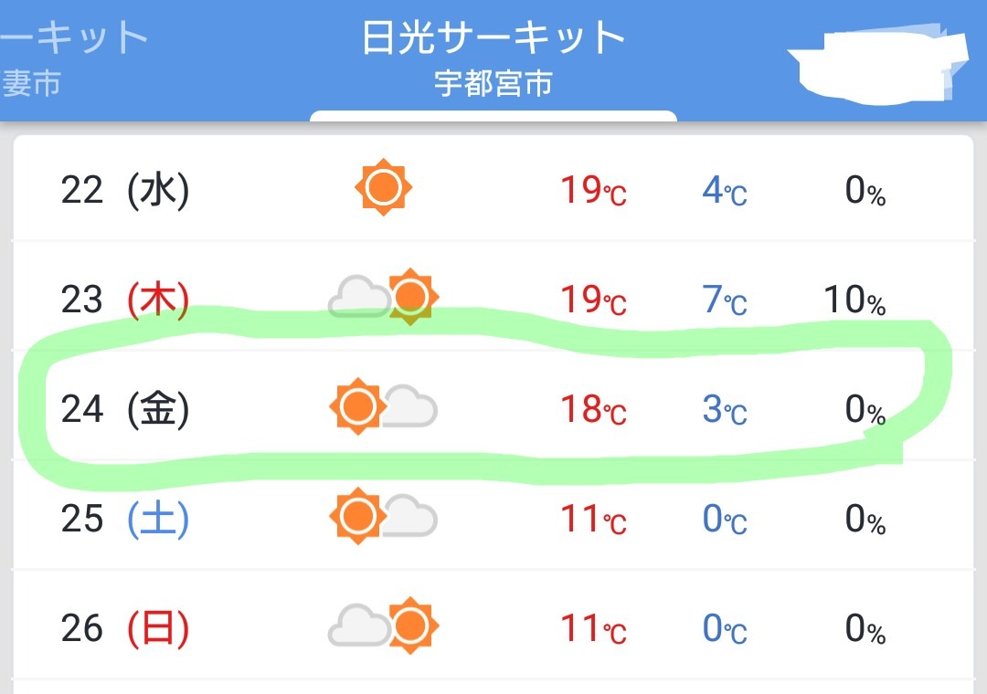The image size is (987, 694).
Task: Tap the sunny-then-cloudy icon for day 25
Action: click(x=383, y=516)
